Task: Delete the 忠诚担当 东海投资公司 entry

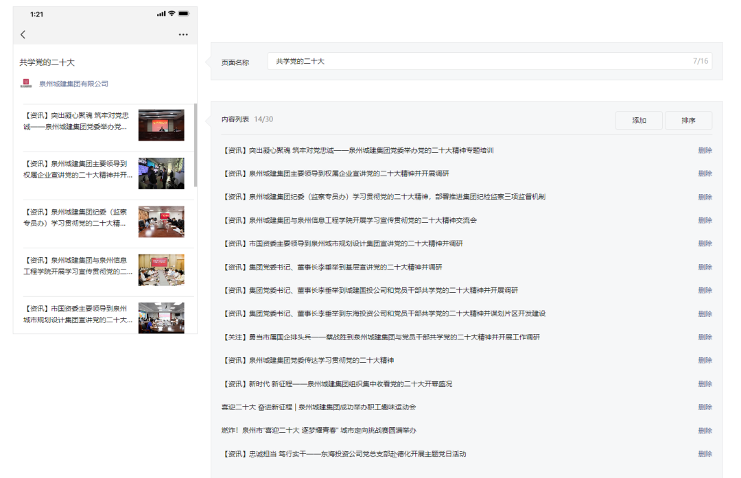Action: (x=705, y=453)
